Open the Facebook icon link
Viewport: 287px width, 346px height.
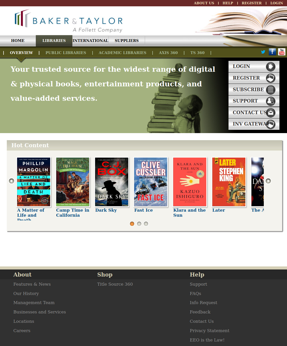click(x=272, y=52)
